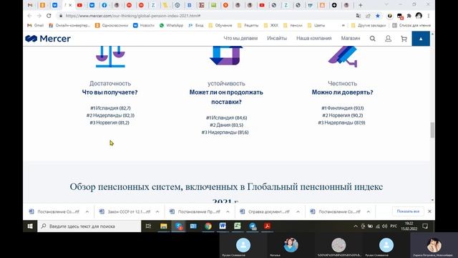Click Показать все downloads button
The image size is (458, 258).
tap(408, 211)
